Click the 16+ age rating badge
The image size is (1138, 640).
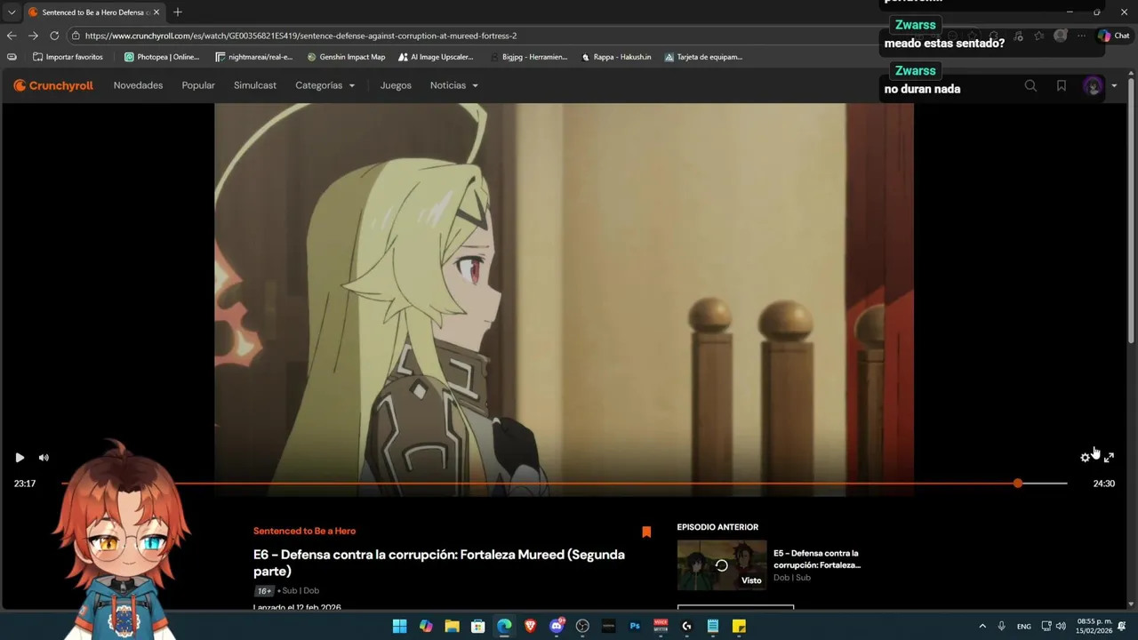[x=264, y=591]
